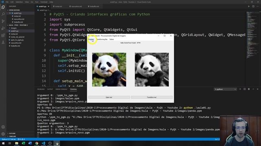
Task: Switch to the rascunhos.txt editor tab
Action: point(76,6)
